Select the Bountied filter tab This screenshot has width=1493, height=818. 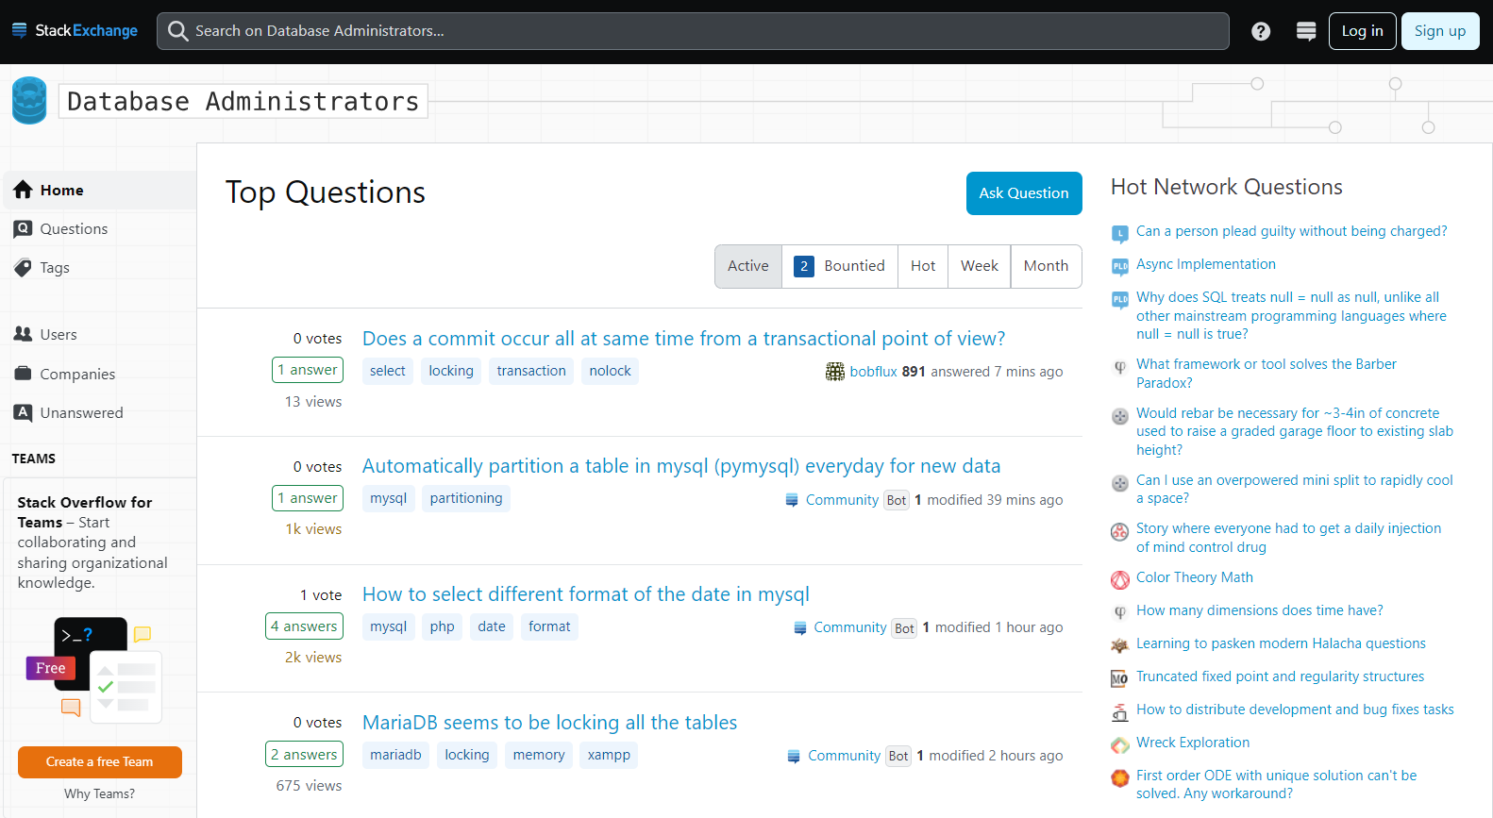(x=840, y=266)
